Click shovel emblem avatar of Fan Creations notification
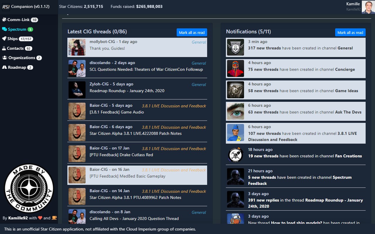 pyautogui.click(x=236, y=155)
